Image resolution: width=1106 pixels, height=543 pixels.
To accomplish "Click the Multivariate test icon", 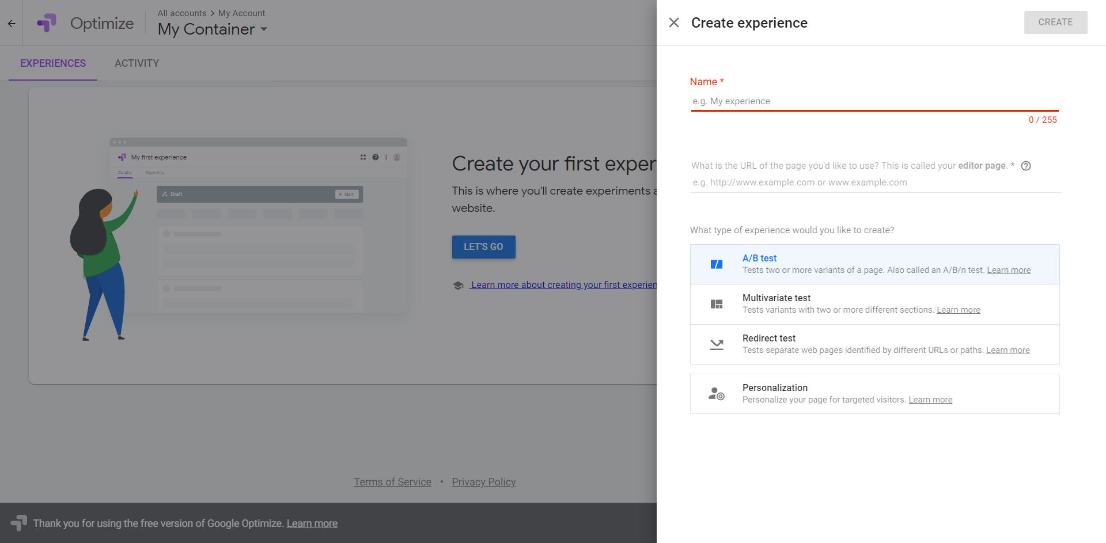I will [x=716, y=304].
